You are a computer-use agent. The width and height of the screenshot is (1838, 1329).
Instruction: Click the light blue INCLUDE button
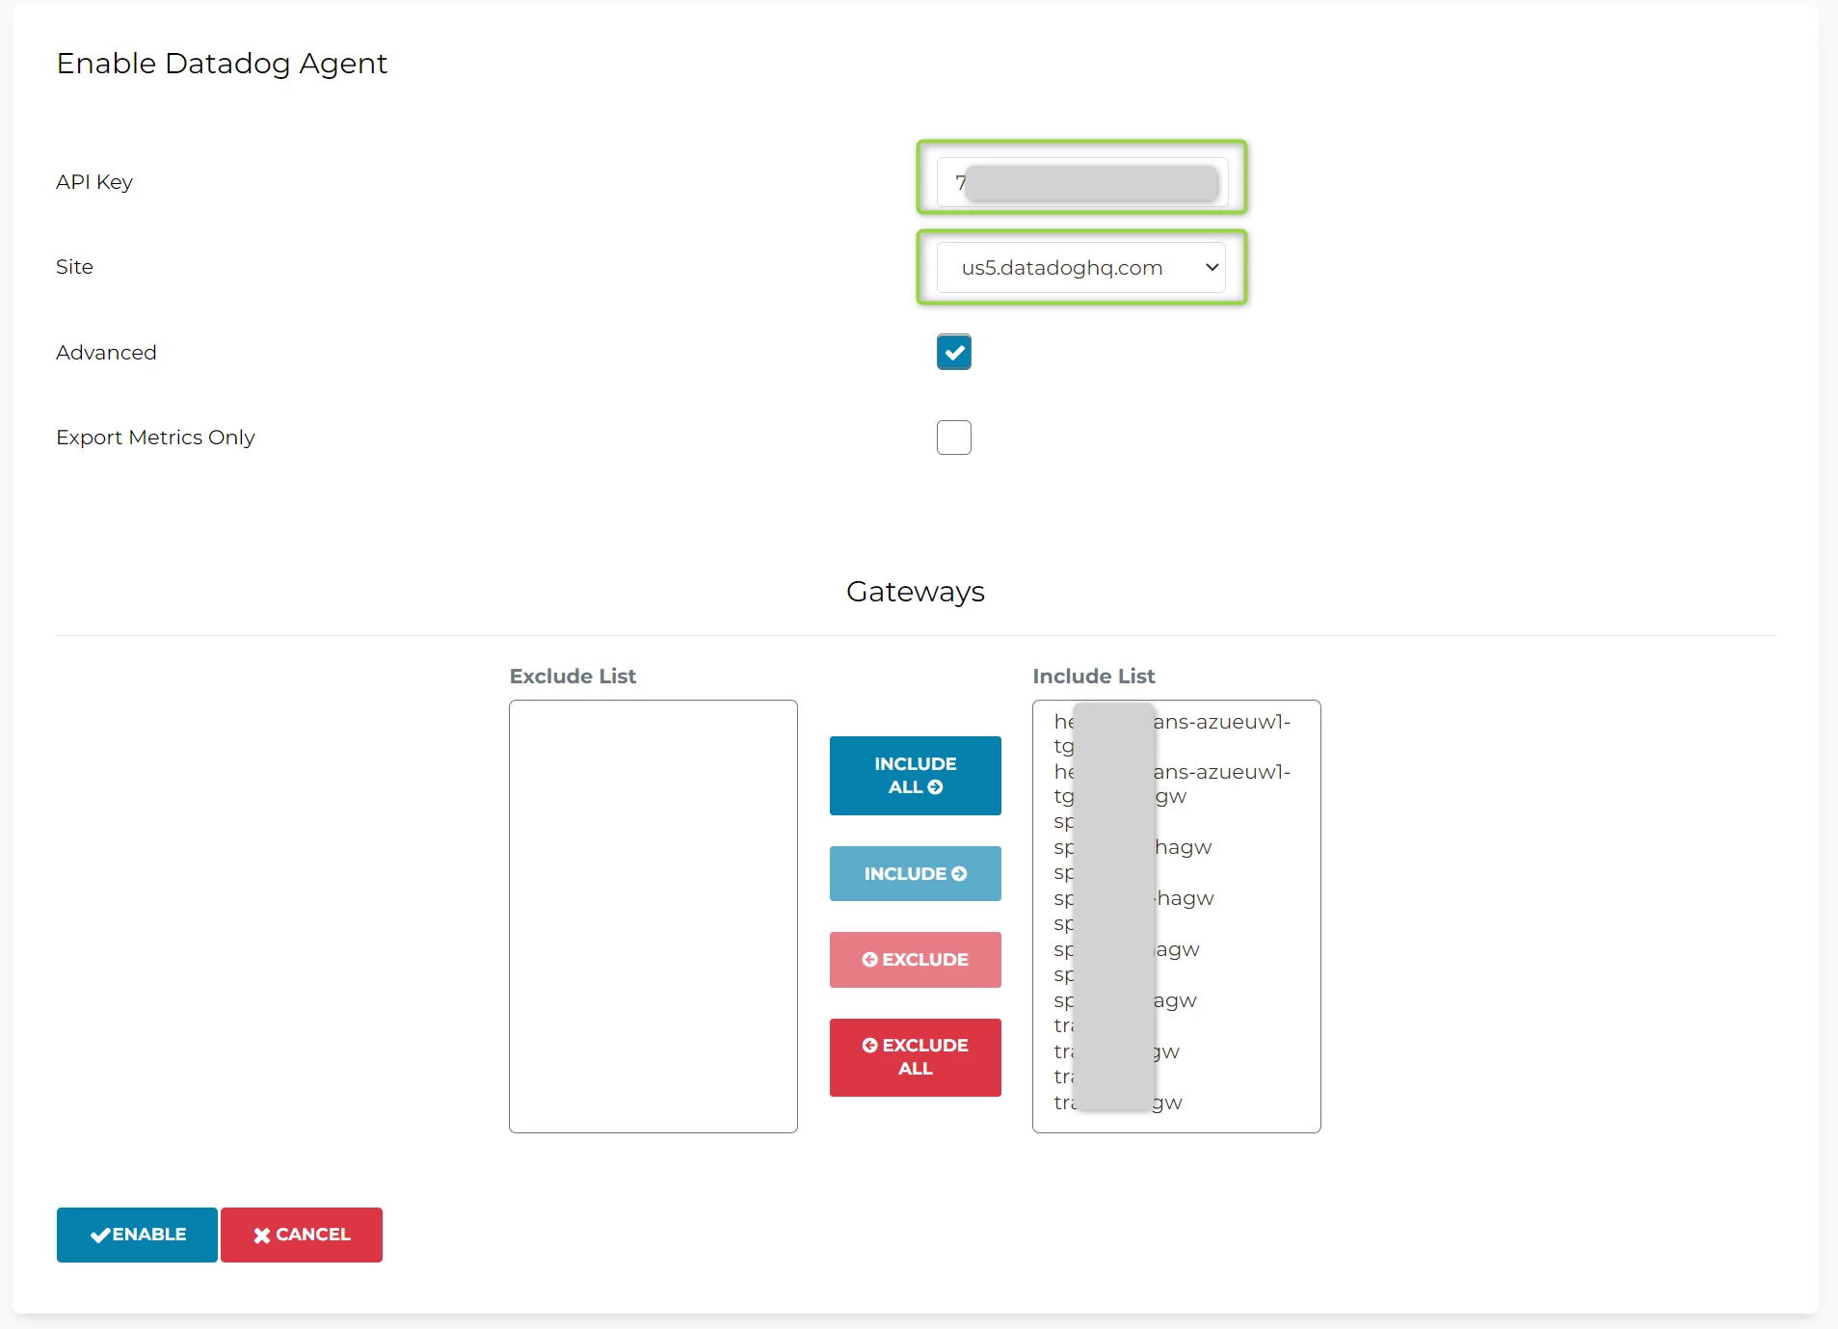[915, 873]
